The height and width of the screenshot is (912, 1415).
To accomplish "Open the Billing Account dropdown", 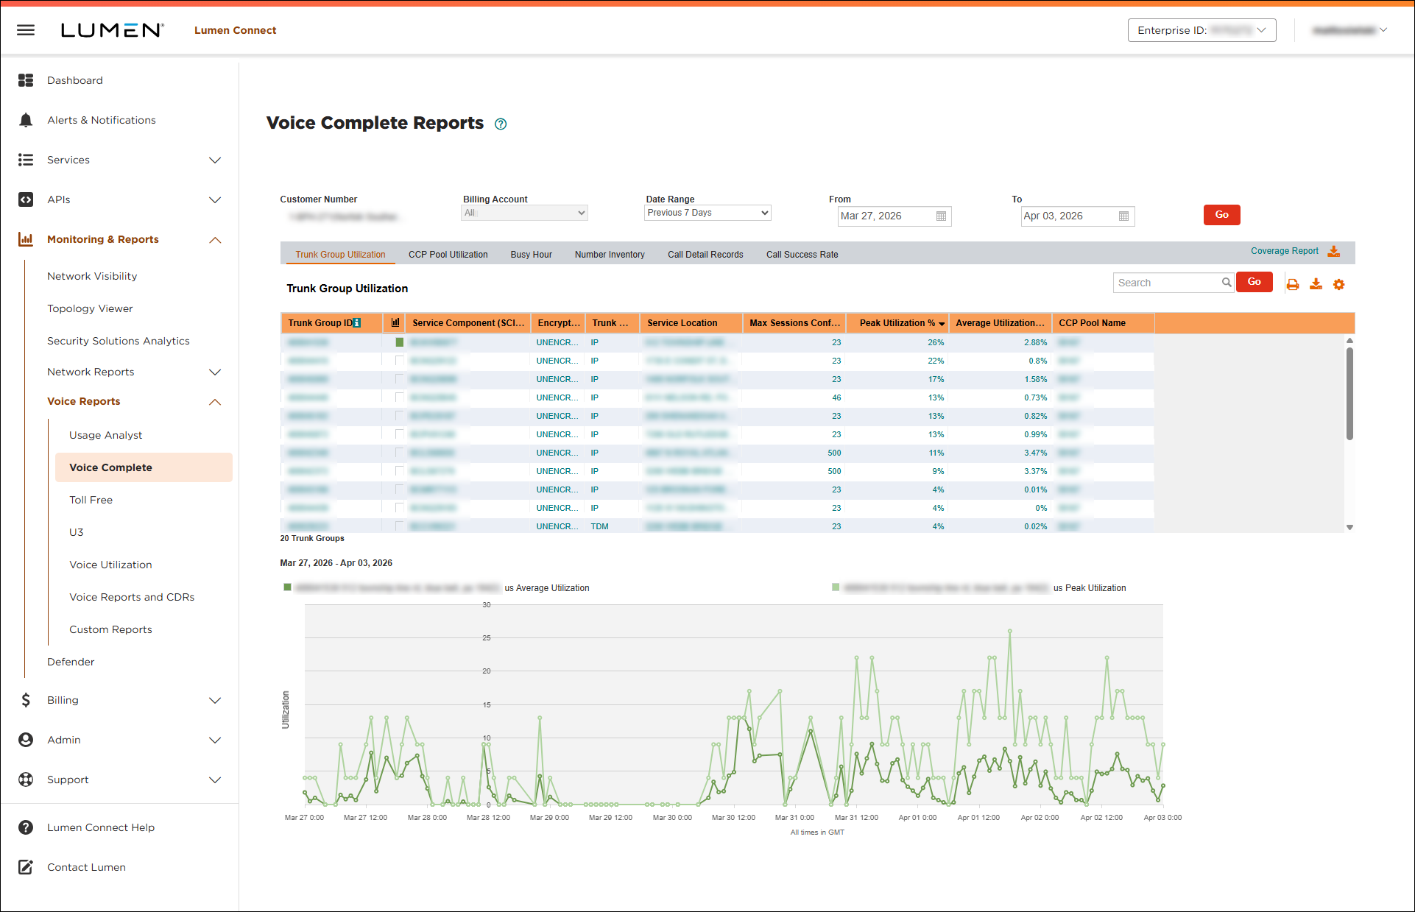I will [x=524, y=213].
